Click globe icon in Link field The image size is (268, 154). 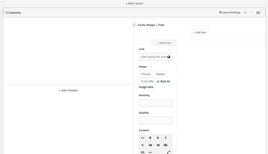[169, 57]
